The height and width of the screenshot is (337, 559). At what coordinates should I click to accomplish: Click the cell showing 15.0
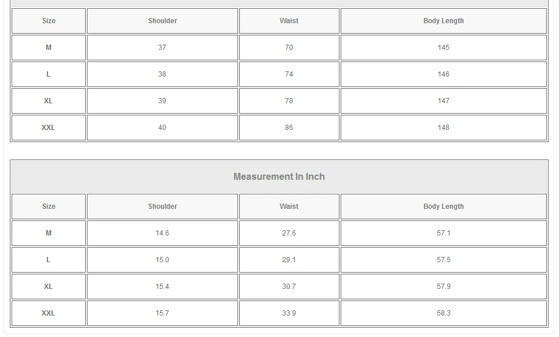162,260
